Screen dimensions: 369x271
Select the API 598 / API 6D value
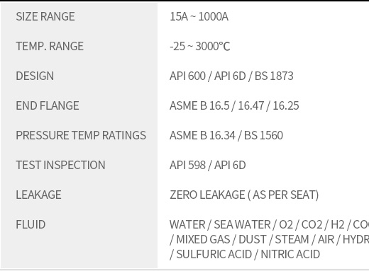click(208, 165)
